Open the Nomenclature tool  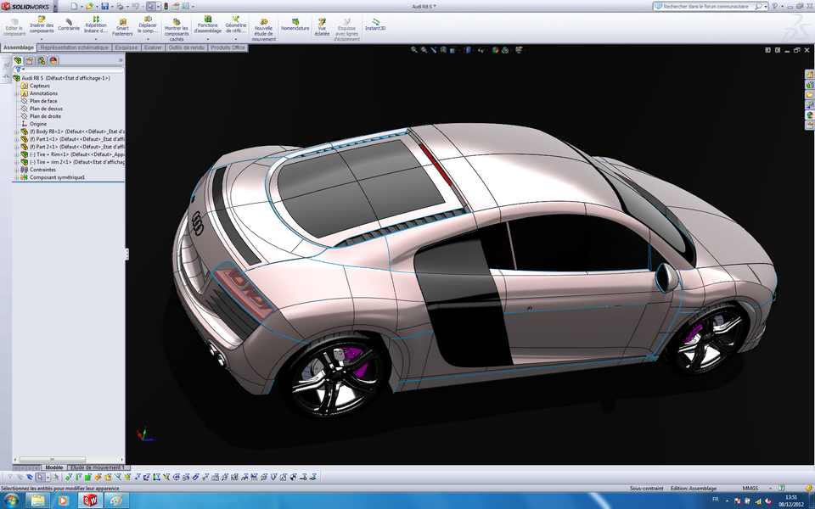[295, 25]
